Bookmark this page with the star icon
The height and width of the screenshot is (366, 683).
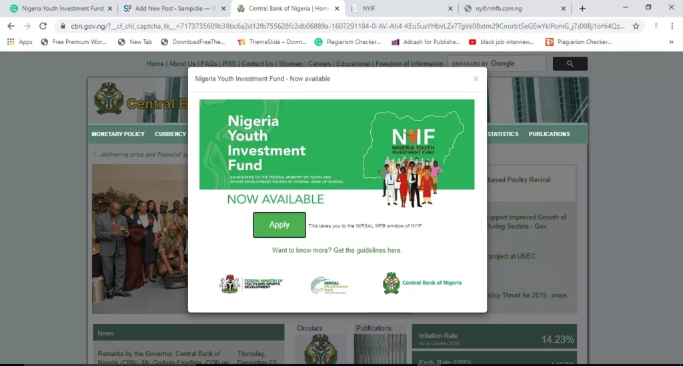tap(636, 26)
